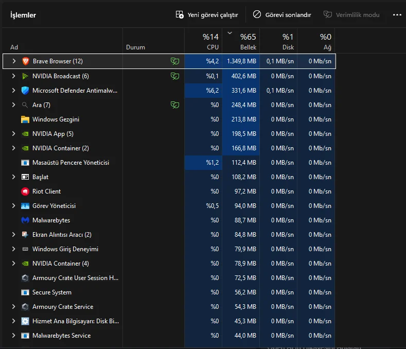Sort by the Bellek column header
The image size is (406, 349).
pyautogui.click(x=241, y=41)
